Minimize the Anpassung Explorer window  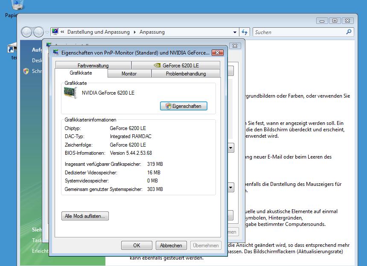click(322, 20)
